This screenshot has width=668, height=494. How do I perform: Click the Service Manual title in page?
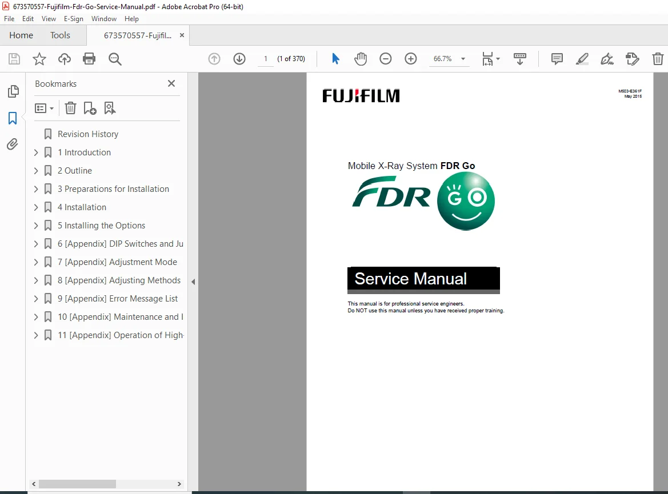click(411, 279)
